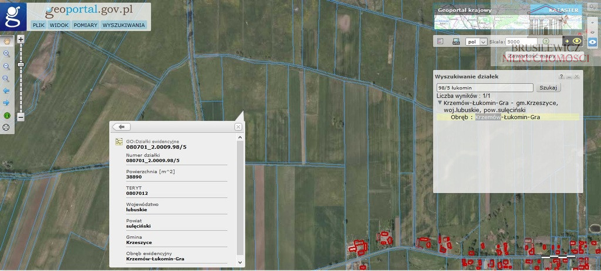
Task: Open the legend list icon
Action: [440, 42]
